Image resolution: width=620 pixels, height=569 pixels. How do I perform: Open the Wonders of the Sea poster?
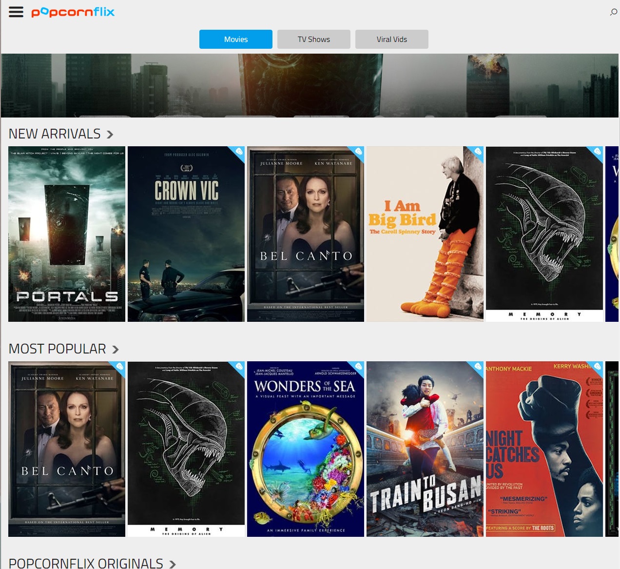pyautogui.click(x=306, y=449)
